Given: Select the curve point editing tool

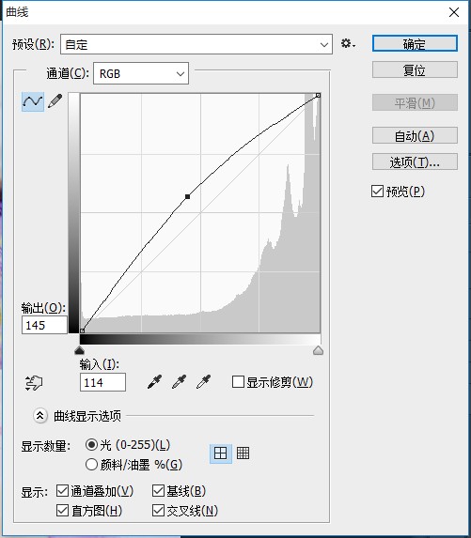Looking at the screenshot, I should click(33, 101).
